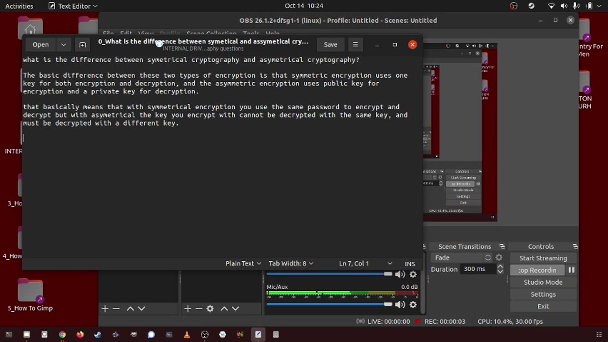608x342 pixels.
Task: Click Open button in Text Editor
Action: pyautogui.click(x=40, y=45)
